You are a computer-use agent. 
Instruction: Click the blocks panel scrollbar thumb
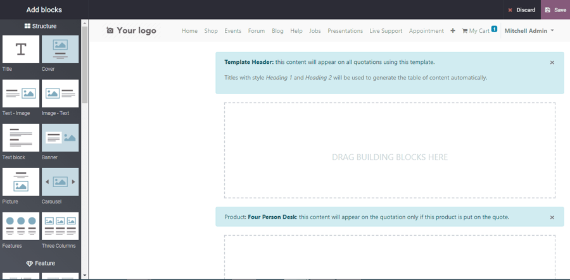85,65
